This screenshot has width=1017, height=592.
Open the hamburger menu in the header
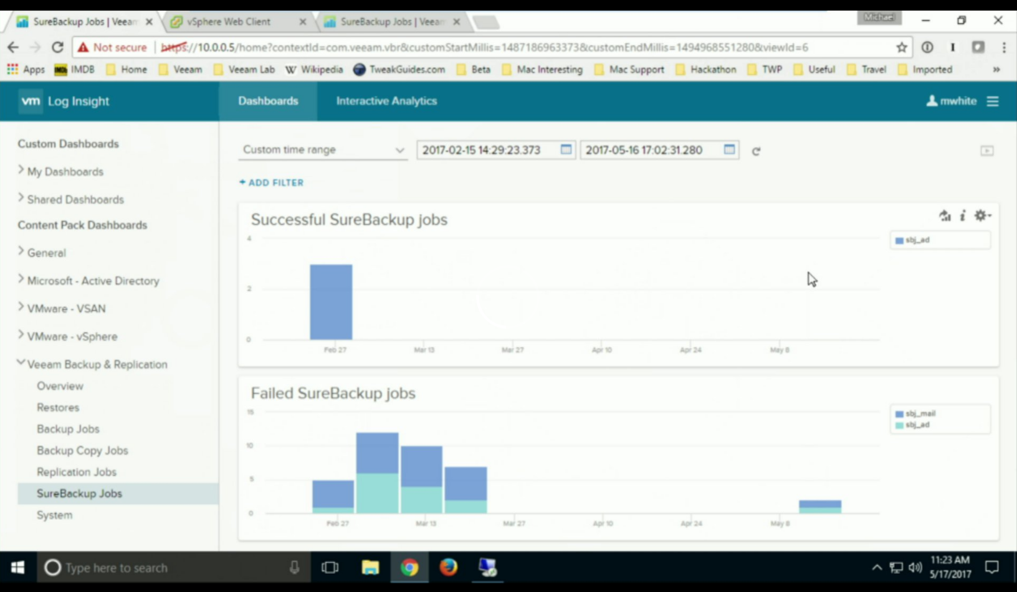993,101
